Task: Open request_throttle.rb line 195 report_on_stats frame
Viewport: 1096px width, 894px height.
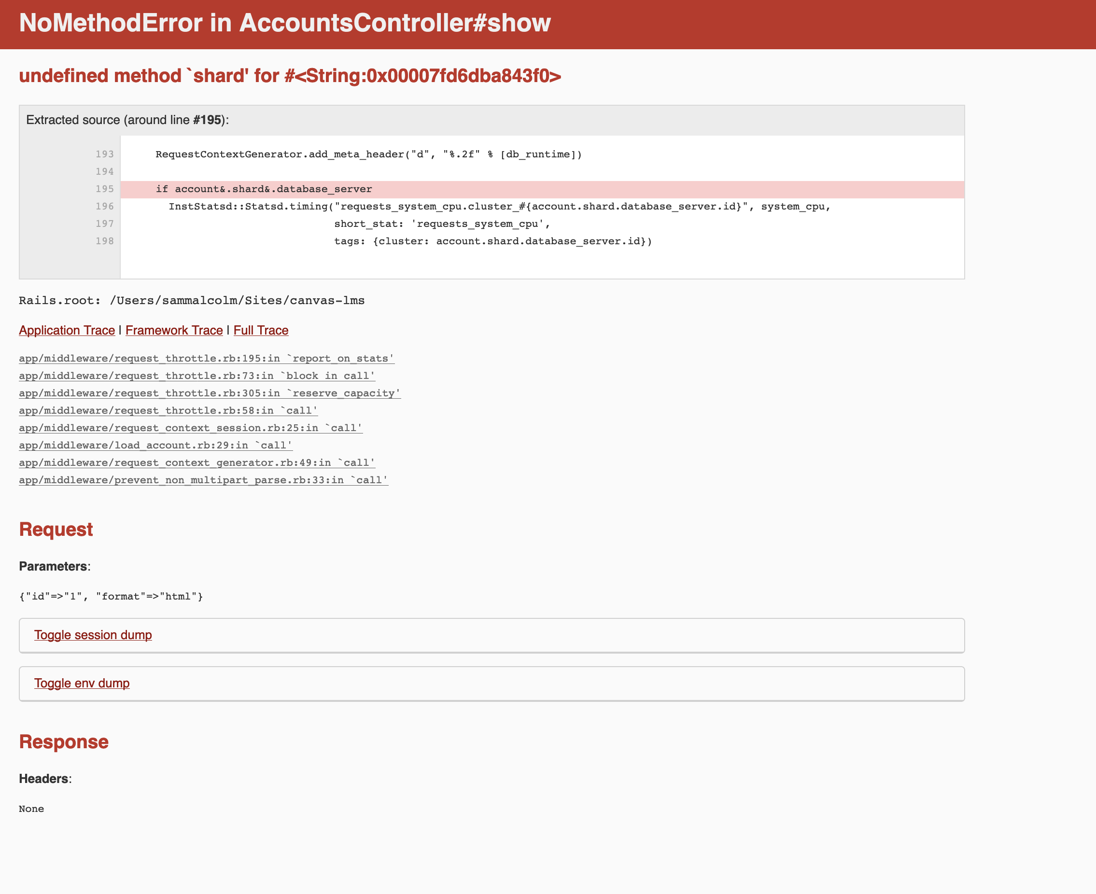Action: 206,359
